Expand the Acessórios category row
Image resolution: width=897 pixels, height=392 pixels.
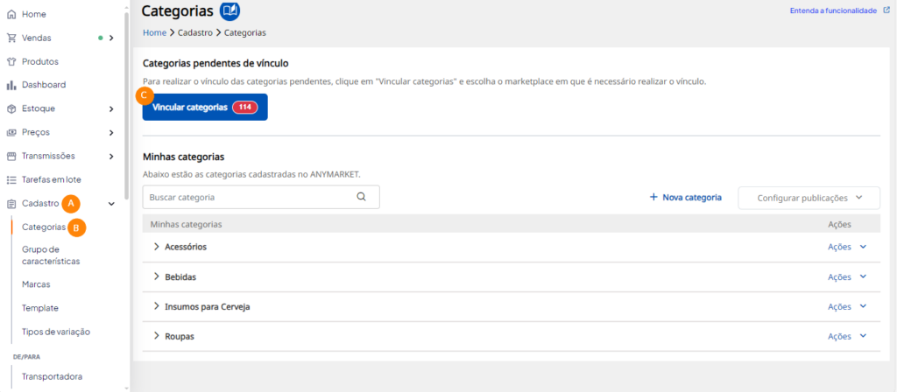click(156, 246)
